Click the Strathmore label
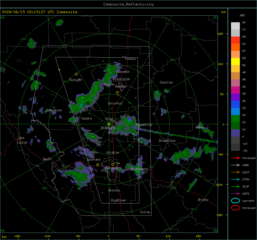 pos(139,169)
